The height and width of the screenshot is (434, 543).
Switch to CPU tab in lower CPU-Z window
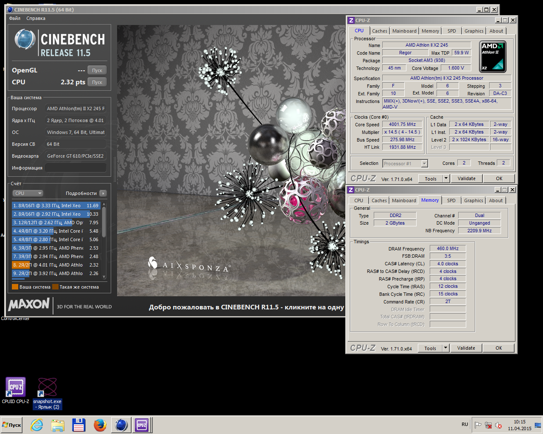point(359,200)
